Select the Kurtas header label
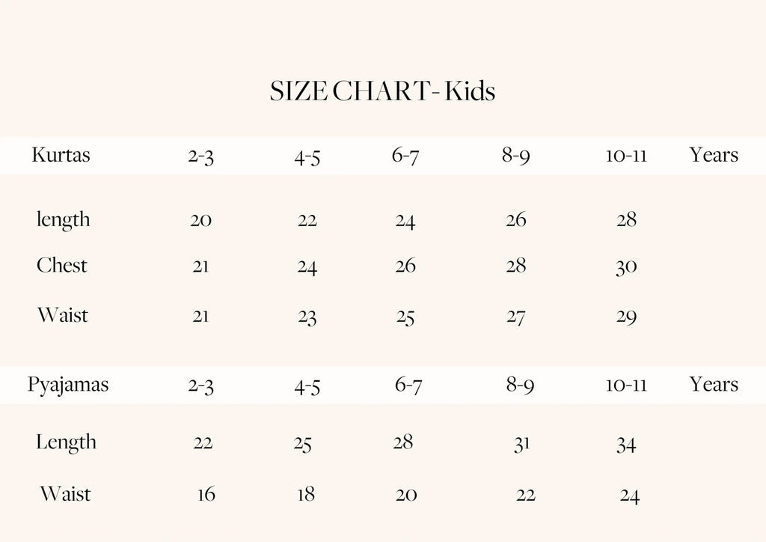 [61, 155]
